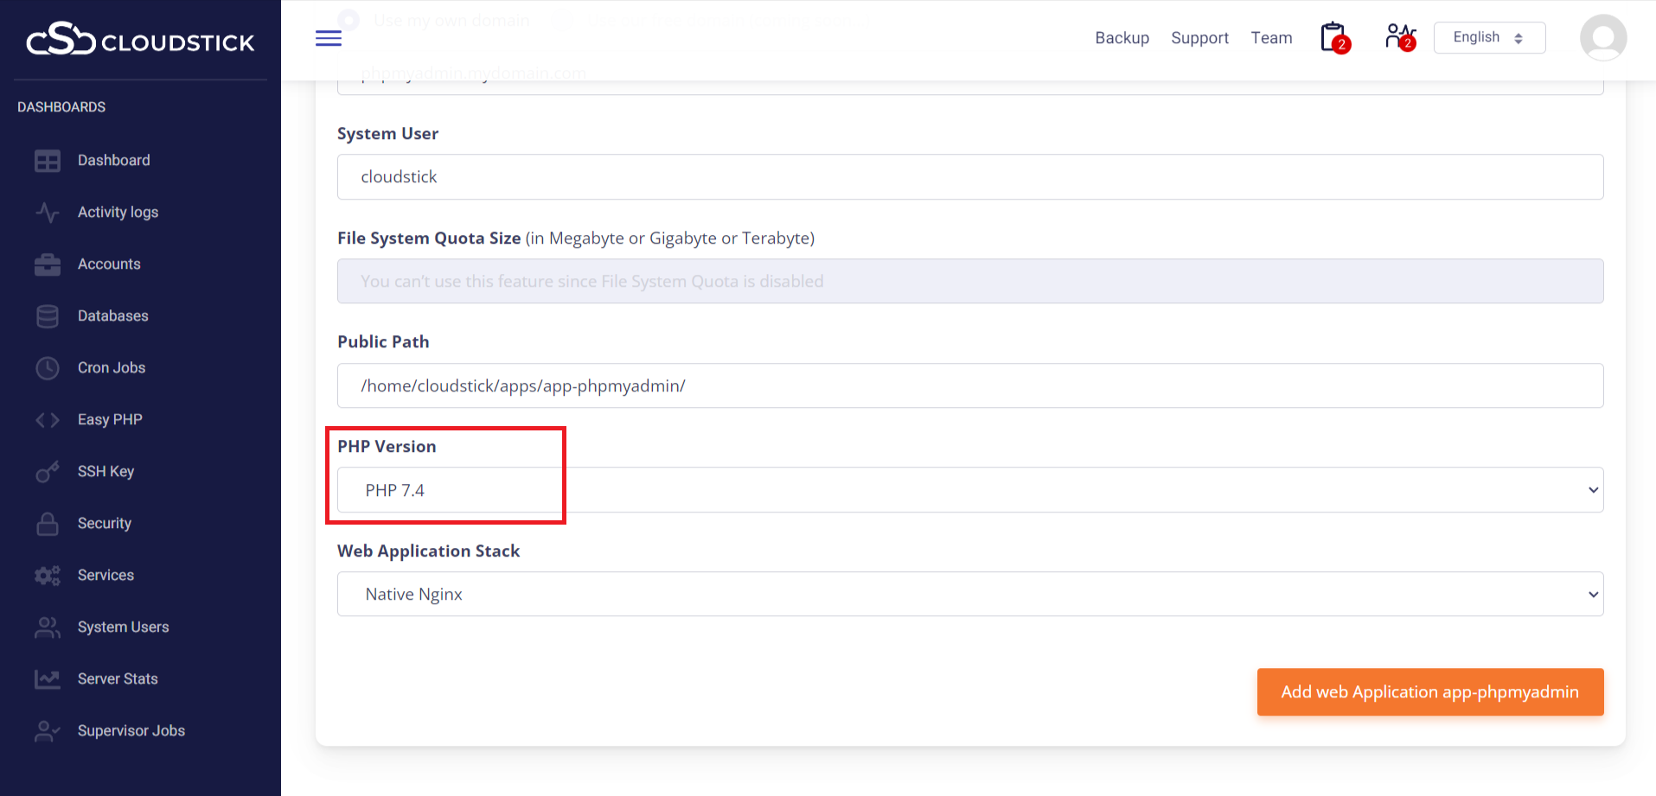
Task: Go to Backup in top navigation
Action: click(x=1122, y=38)
